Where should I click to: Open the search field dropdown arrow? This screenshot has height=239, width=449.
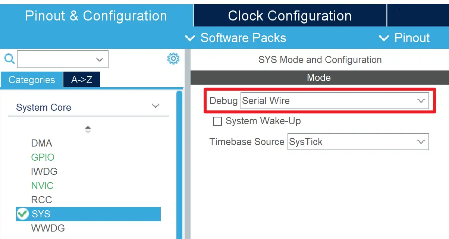tap(99, 60)
